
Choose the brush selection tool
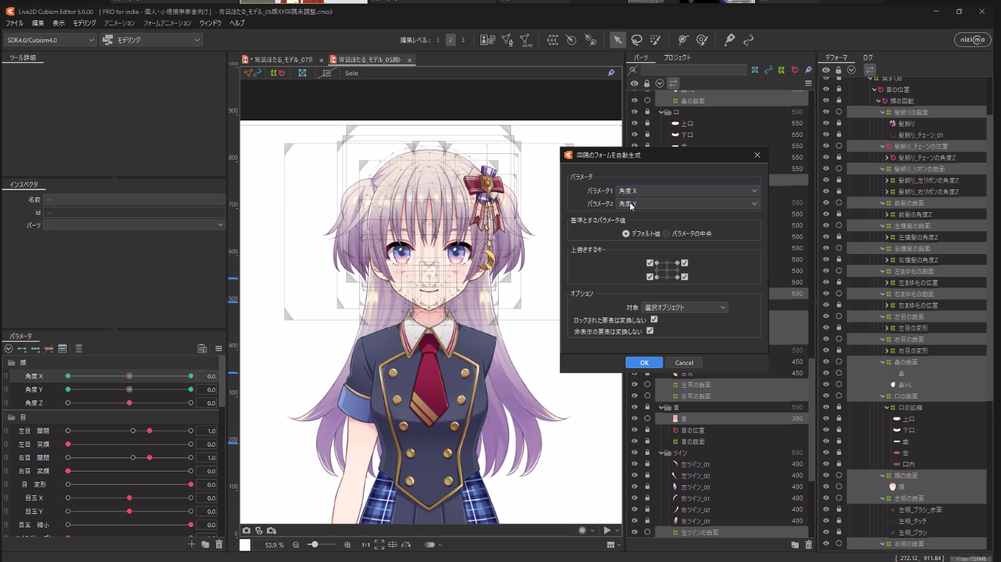(x=655, y=40)
